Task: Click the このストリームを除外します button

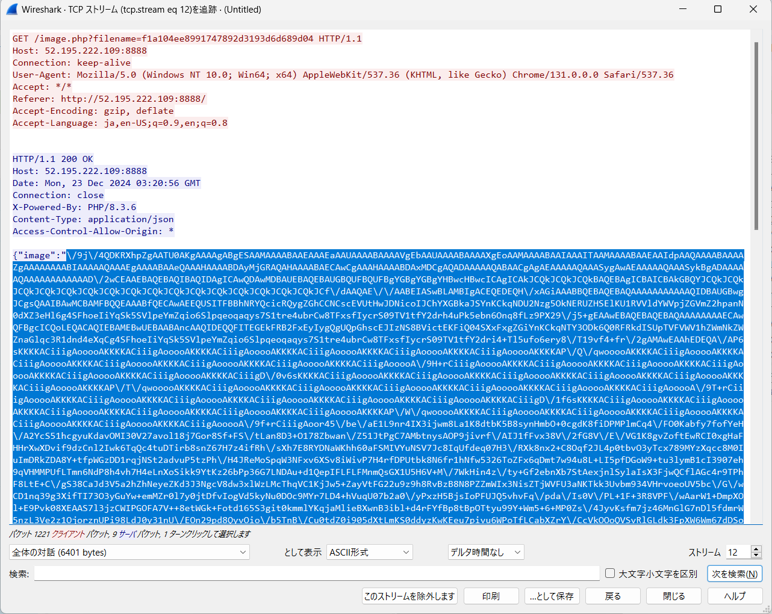Action: (409, 596)
